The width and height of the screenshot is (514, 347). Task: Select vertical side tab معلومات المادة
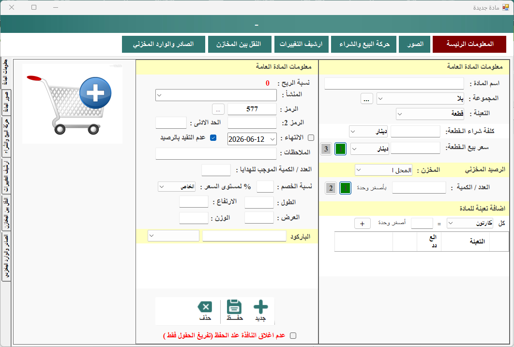click(x=6, y=73)
